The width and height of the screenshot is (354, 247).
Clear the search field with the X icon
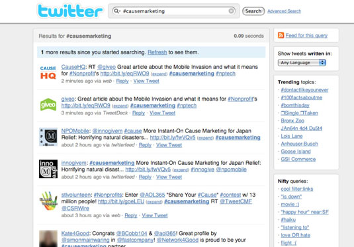[x=231, y=11]
